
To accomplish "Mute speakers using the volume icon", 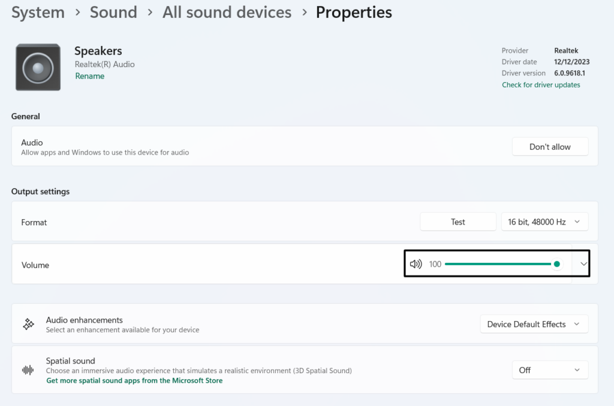I will (416, 264).
